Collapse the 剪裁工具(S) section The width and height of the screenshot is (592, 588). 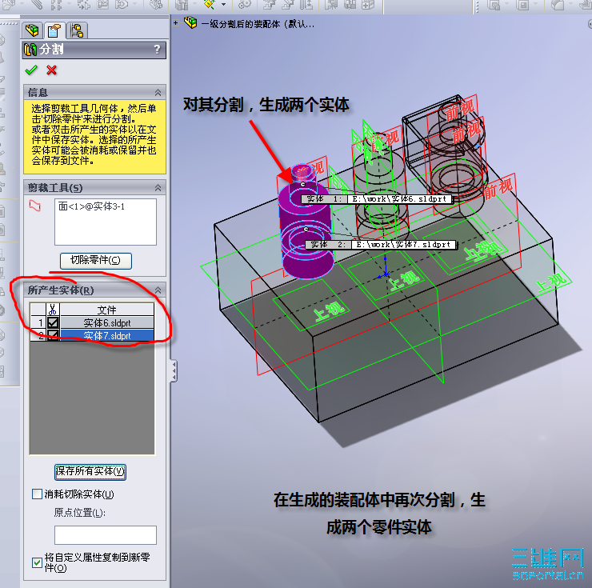coord(158,188)
